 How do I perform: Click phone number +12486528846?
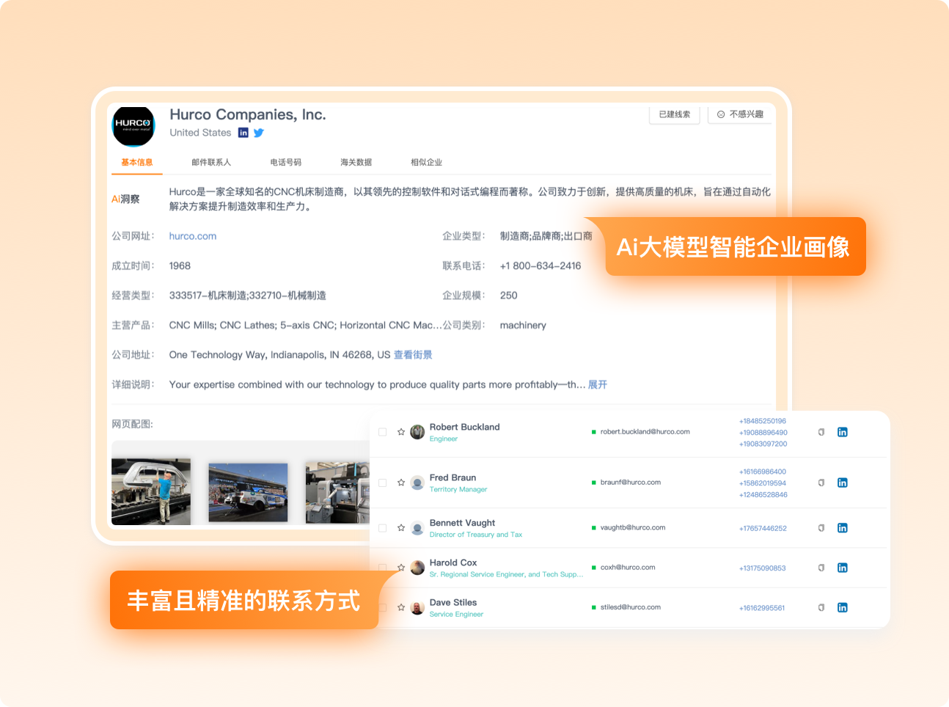point(763,495)
